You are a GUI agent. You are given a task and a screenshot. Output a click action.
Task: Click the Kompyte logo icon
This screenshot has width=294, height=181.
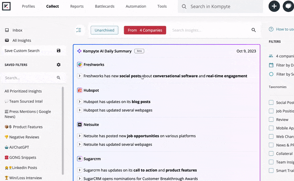pos(6,6)
